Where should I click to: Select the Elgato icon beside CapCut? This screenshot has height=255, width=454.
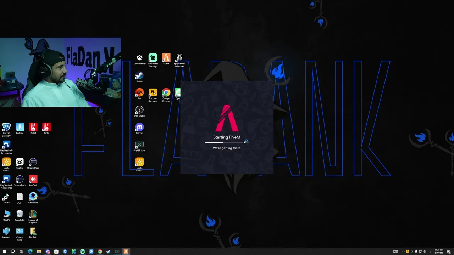6,164
